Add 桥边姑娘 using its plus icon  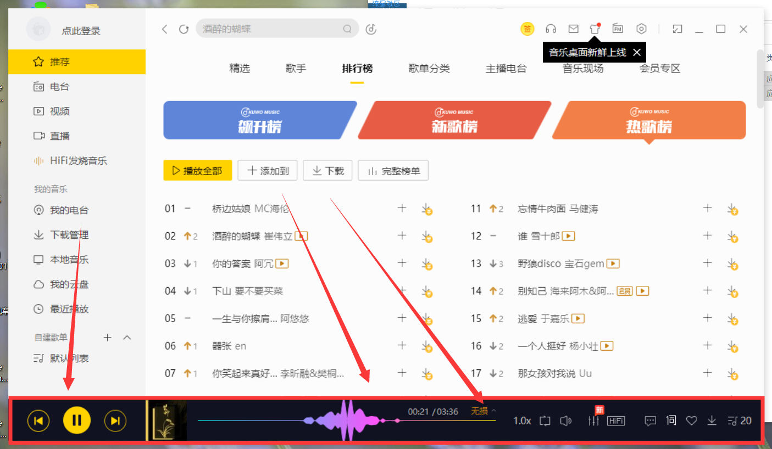[402, 208]
